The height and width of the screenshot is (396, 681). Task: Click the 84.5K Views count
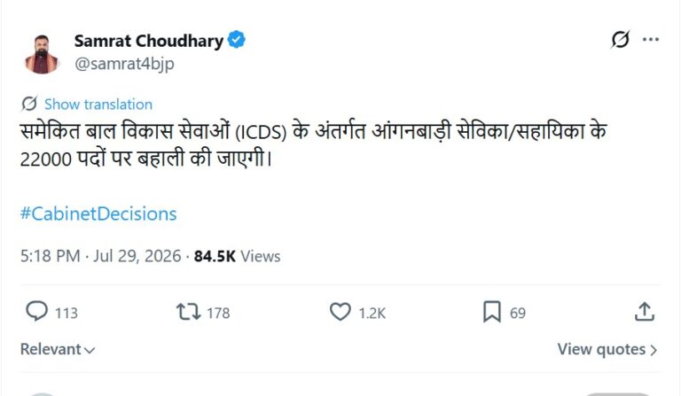(237, 256)
